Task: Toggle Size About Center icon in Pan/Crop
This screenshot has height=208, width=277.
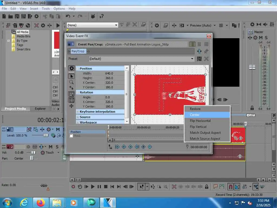Action: pyautogui.click(x=71, y=100)
